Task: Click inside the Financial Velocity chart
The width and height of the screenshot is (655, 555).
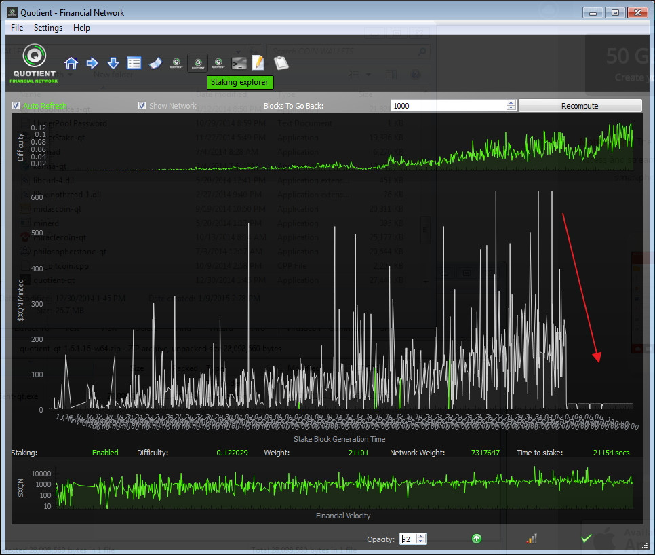Action: point(344,487)
